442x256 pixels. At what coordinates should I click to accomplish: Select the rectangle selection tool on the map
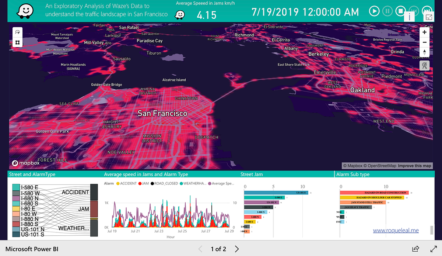(17, 42)
